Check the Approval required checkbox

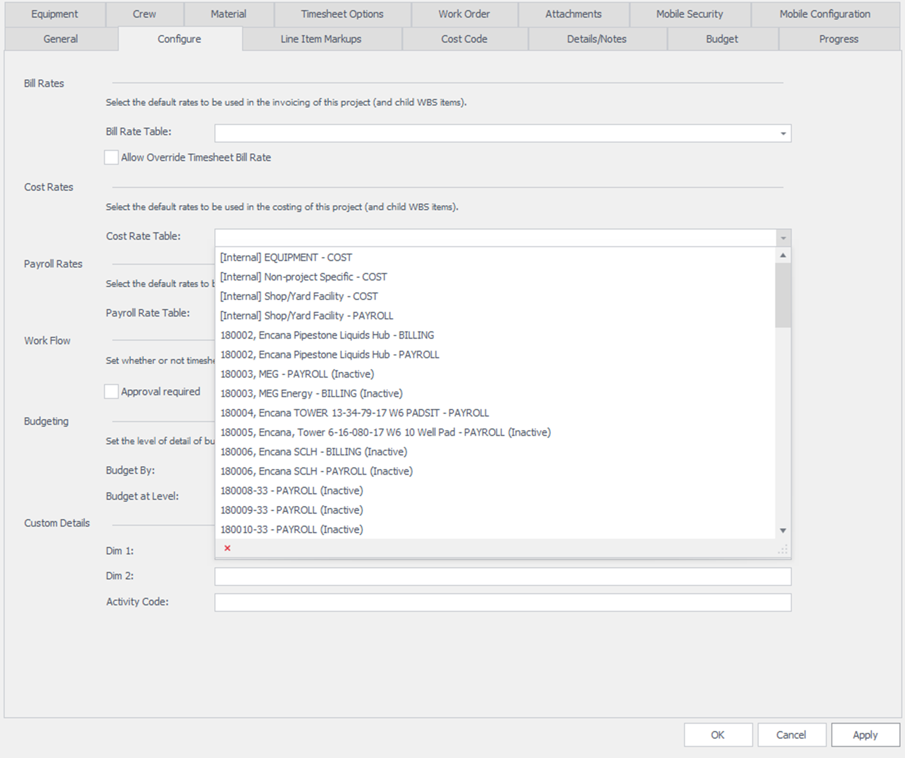click(x=111, y=392)
